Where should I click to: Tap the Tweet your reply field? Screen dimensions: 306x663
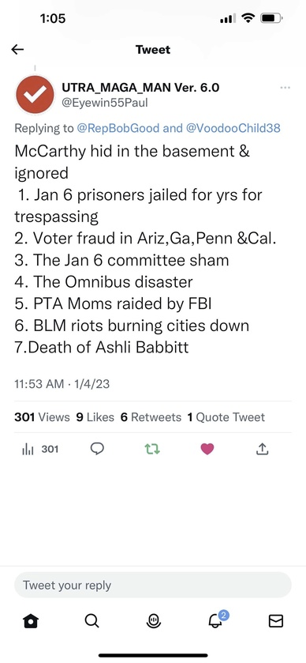tap(153, 586)
